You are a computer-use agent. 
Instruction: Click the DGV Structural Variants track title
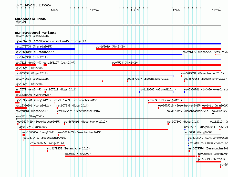coord(36,33)
